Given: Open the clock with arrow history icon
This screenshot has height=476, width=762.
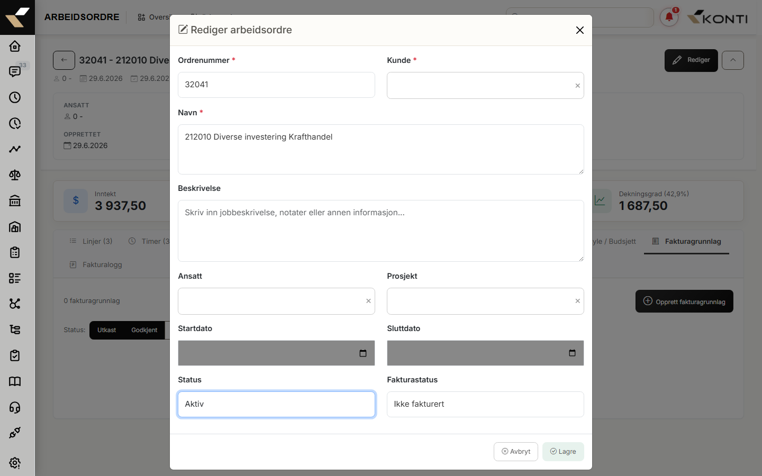Looking at the screenshot, I should pos(15,123).
